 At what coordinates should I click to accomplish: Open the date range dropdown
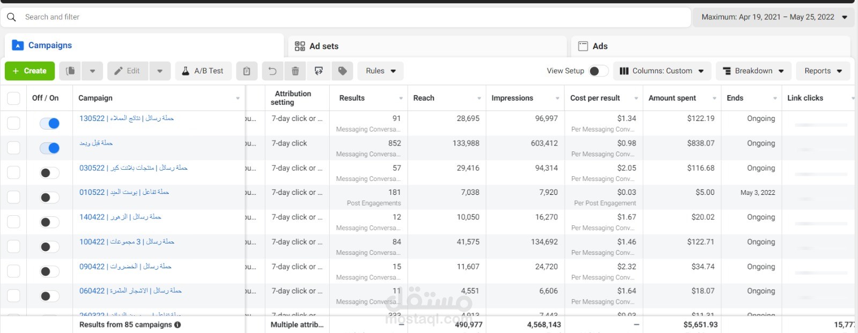[773, 17]
